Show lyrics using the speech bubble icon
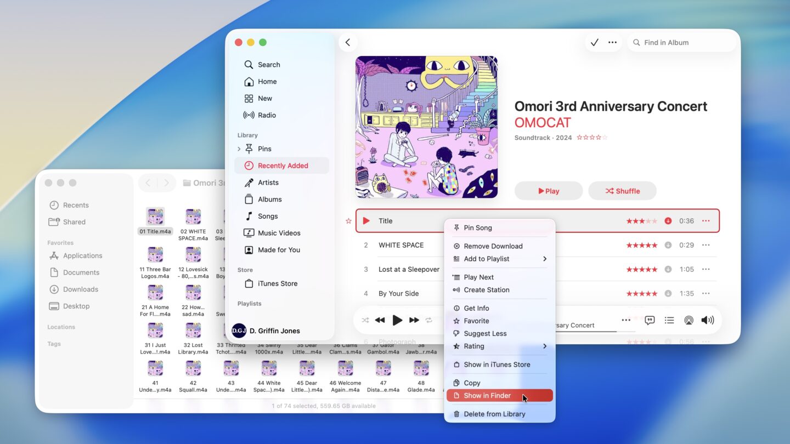Viewport: 790px width, 444px height. point(649,320)
